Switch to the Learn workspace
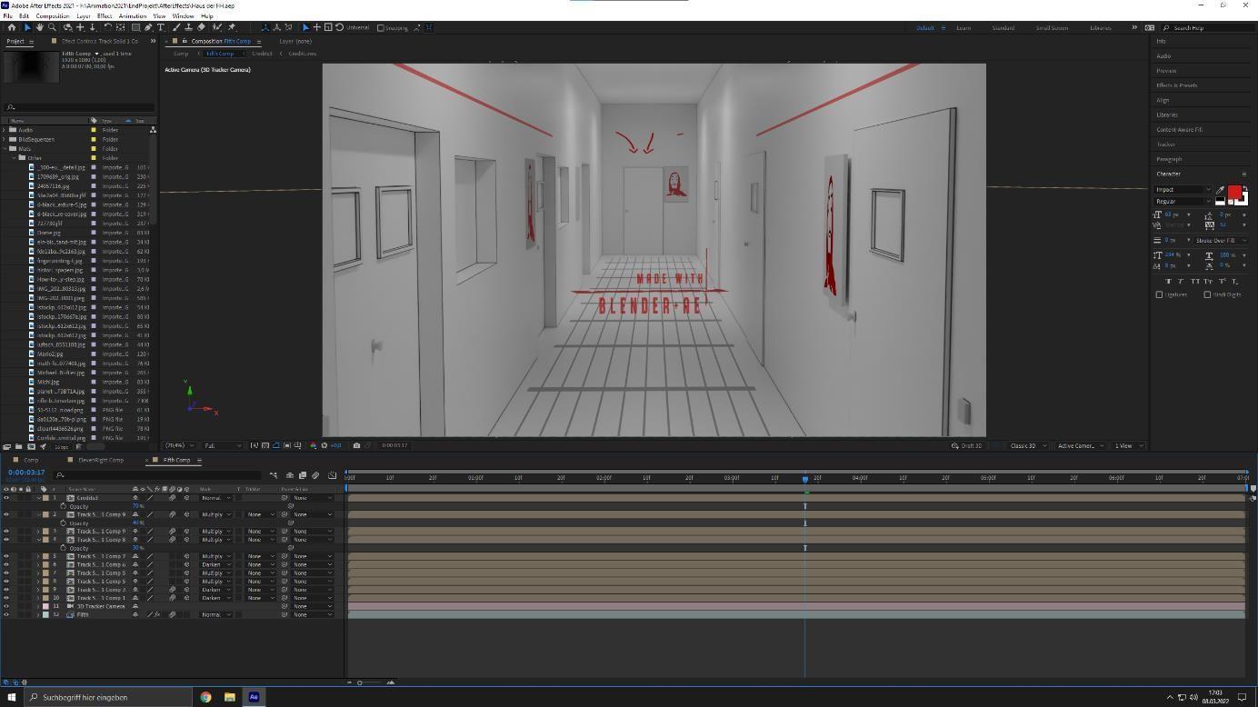The image size is (1258, 707). click(x=963, y=27)
